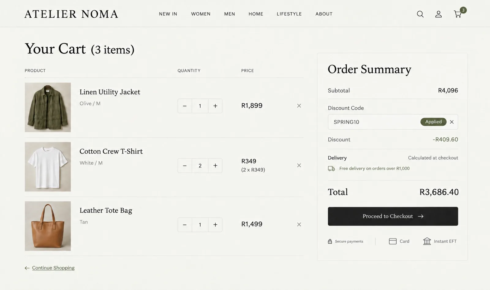This screenshot has width=490, height=290.
Task: Click the olive jacket product thumbnail
Action: point(48,107)
